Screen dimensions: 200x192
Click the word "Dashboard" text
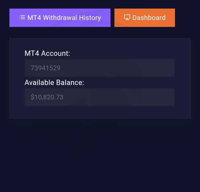click(x=149, y=18)
